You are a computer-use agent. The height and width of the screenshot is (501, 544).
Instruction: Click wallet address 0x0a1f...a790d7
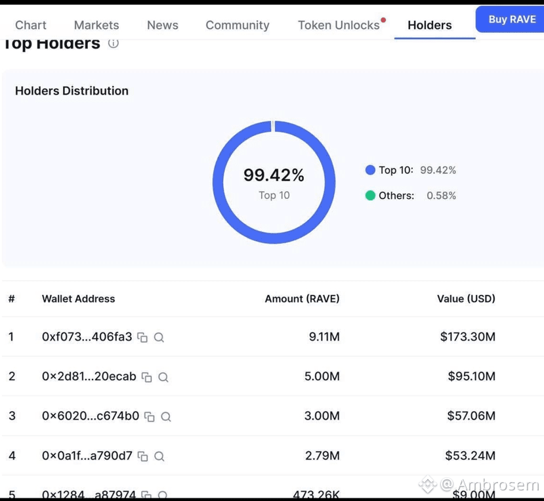point(87,455)
